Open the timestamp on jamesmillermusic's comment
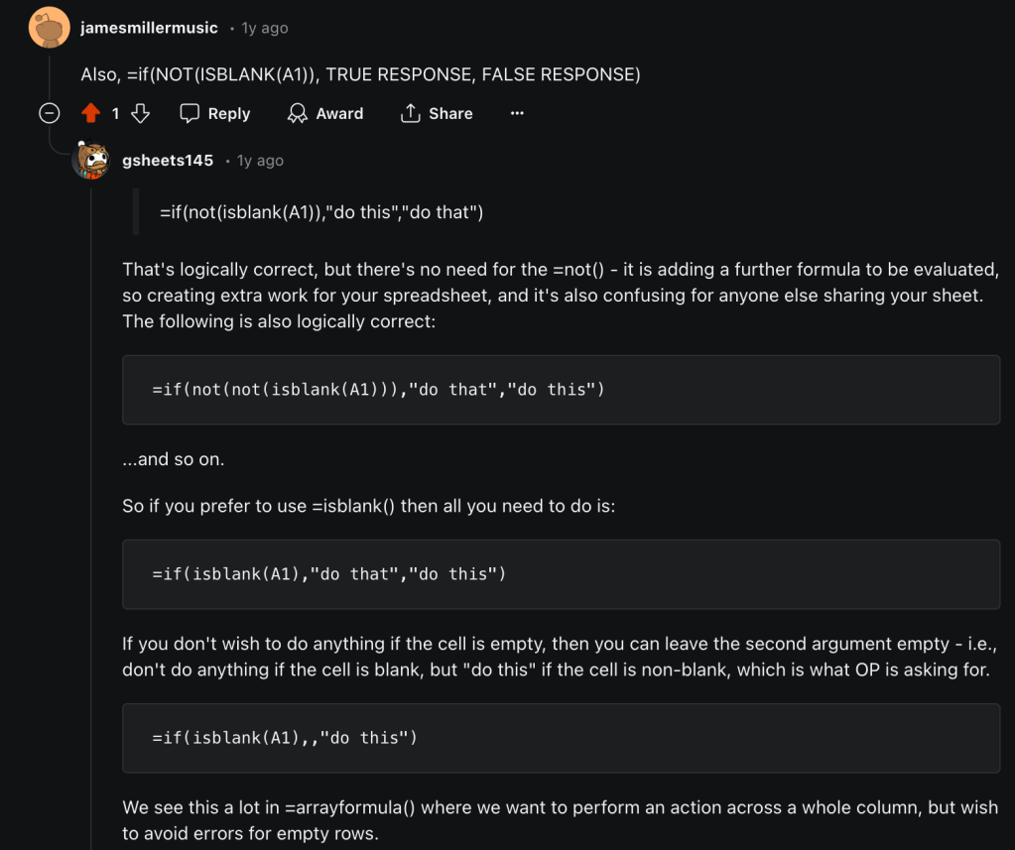The height and width of the screenshot is (850, 1015). point(265,28)
